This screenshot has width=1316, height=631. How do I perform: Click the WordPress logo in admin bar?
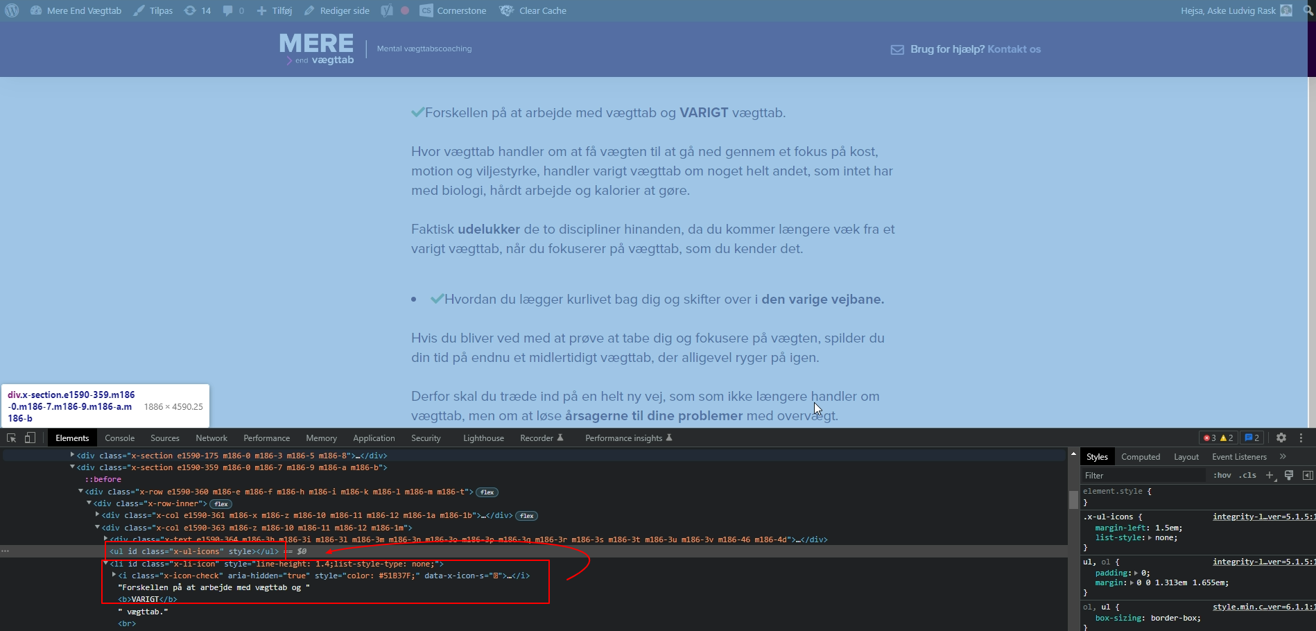pyautogui.click(x=12, y=10)
